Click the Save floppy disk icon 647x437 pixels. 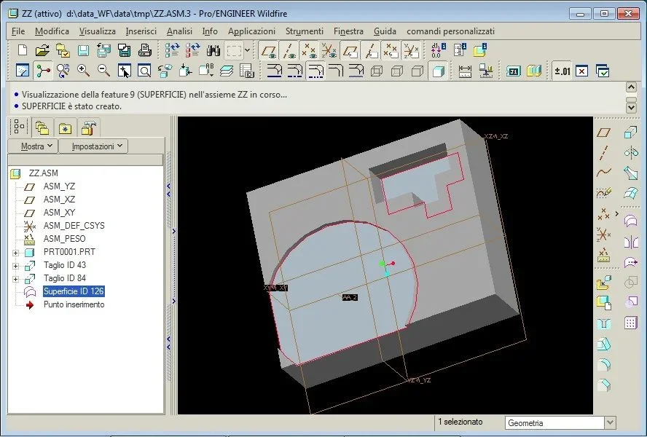83,51
